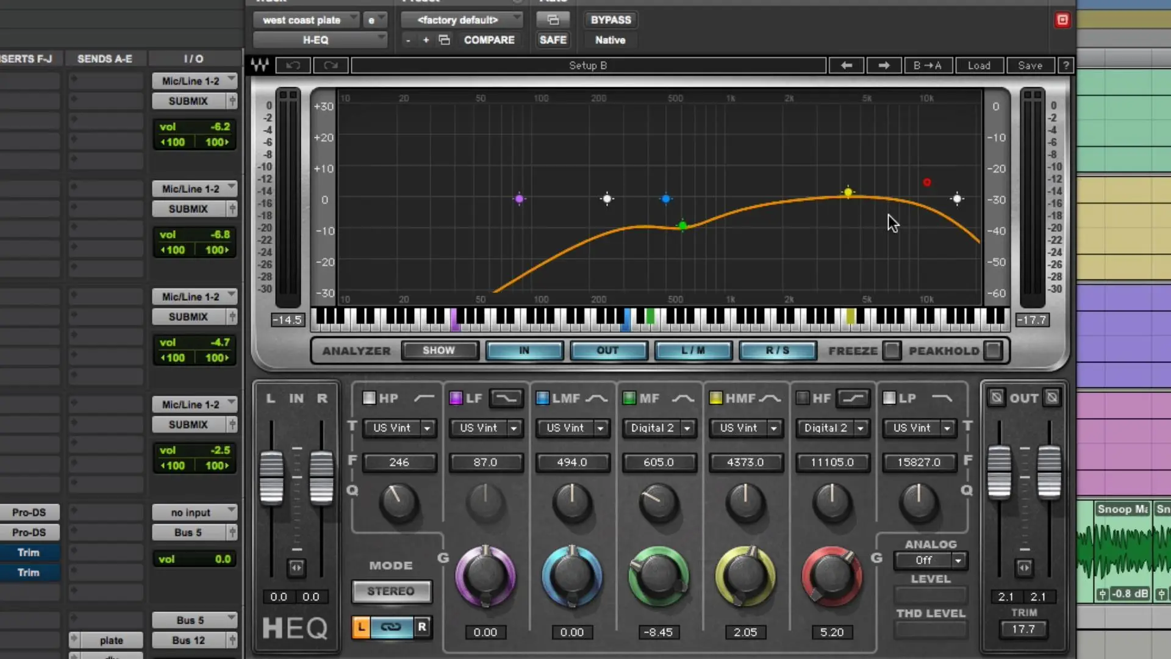Click the output fader link arrows icon
The height and width of the screenshot is (659, 1171).
click(1024, 567)
